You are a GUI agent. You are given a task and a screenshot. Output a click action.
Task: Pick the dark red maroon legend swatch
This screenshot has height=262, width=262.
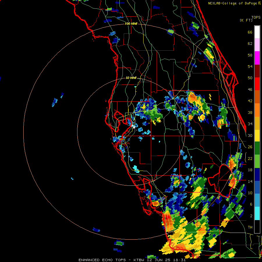coord(257,71)
